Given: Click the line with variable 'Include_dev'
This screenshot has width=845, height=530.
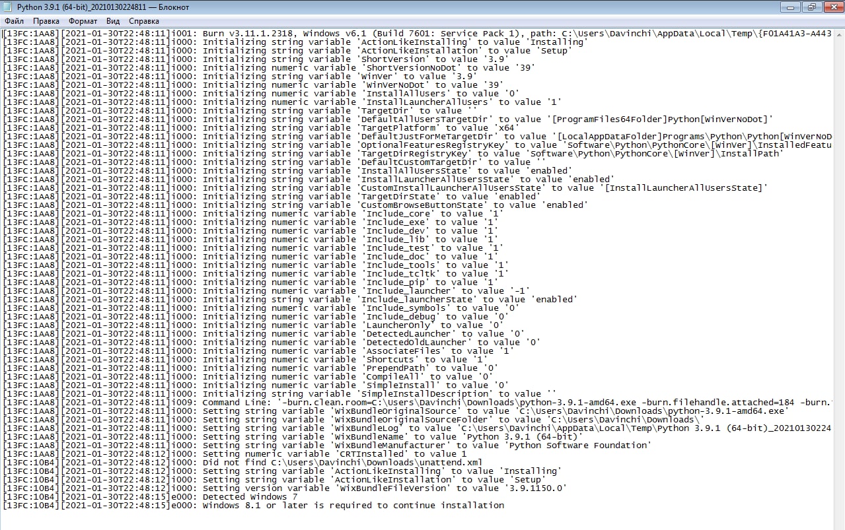Looking at the screenshot, I should click(x=250, y=230).
